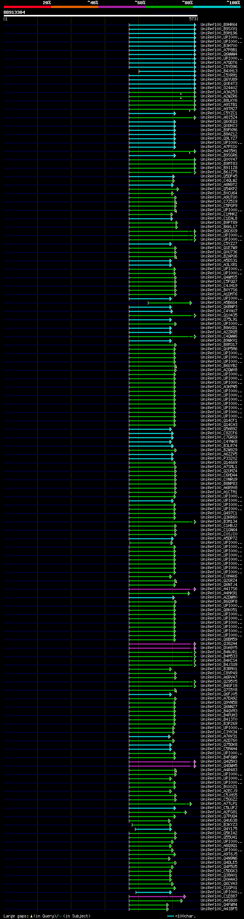Select label UniRef100_A4IBF5

219,909
